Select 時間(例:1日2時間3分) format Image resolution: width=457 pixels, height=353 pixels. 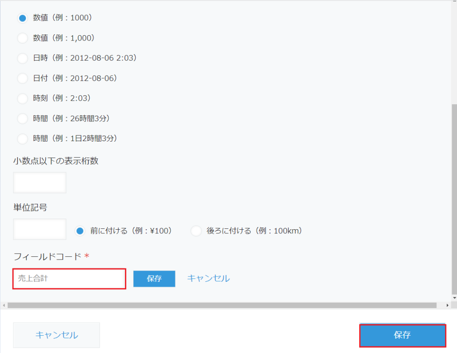[22, 139]
